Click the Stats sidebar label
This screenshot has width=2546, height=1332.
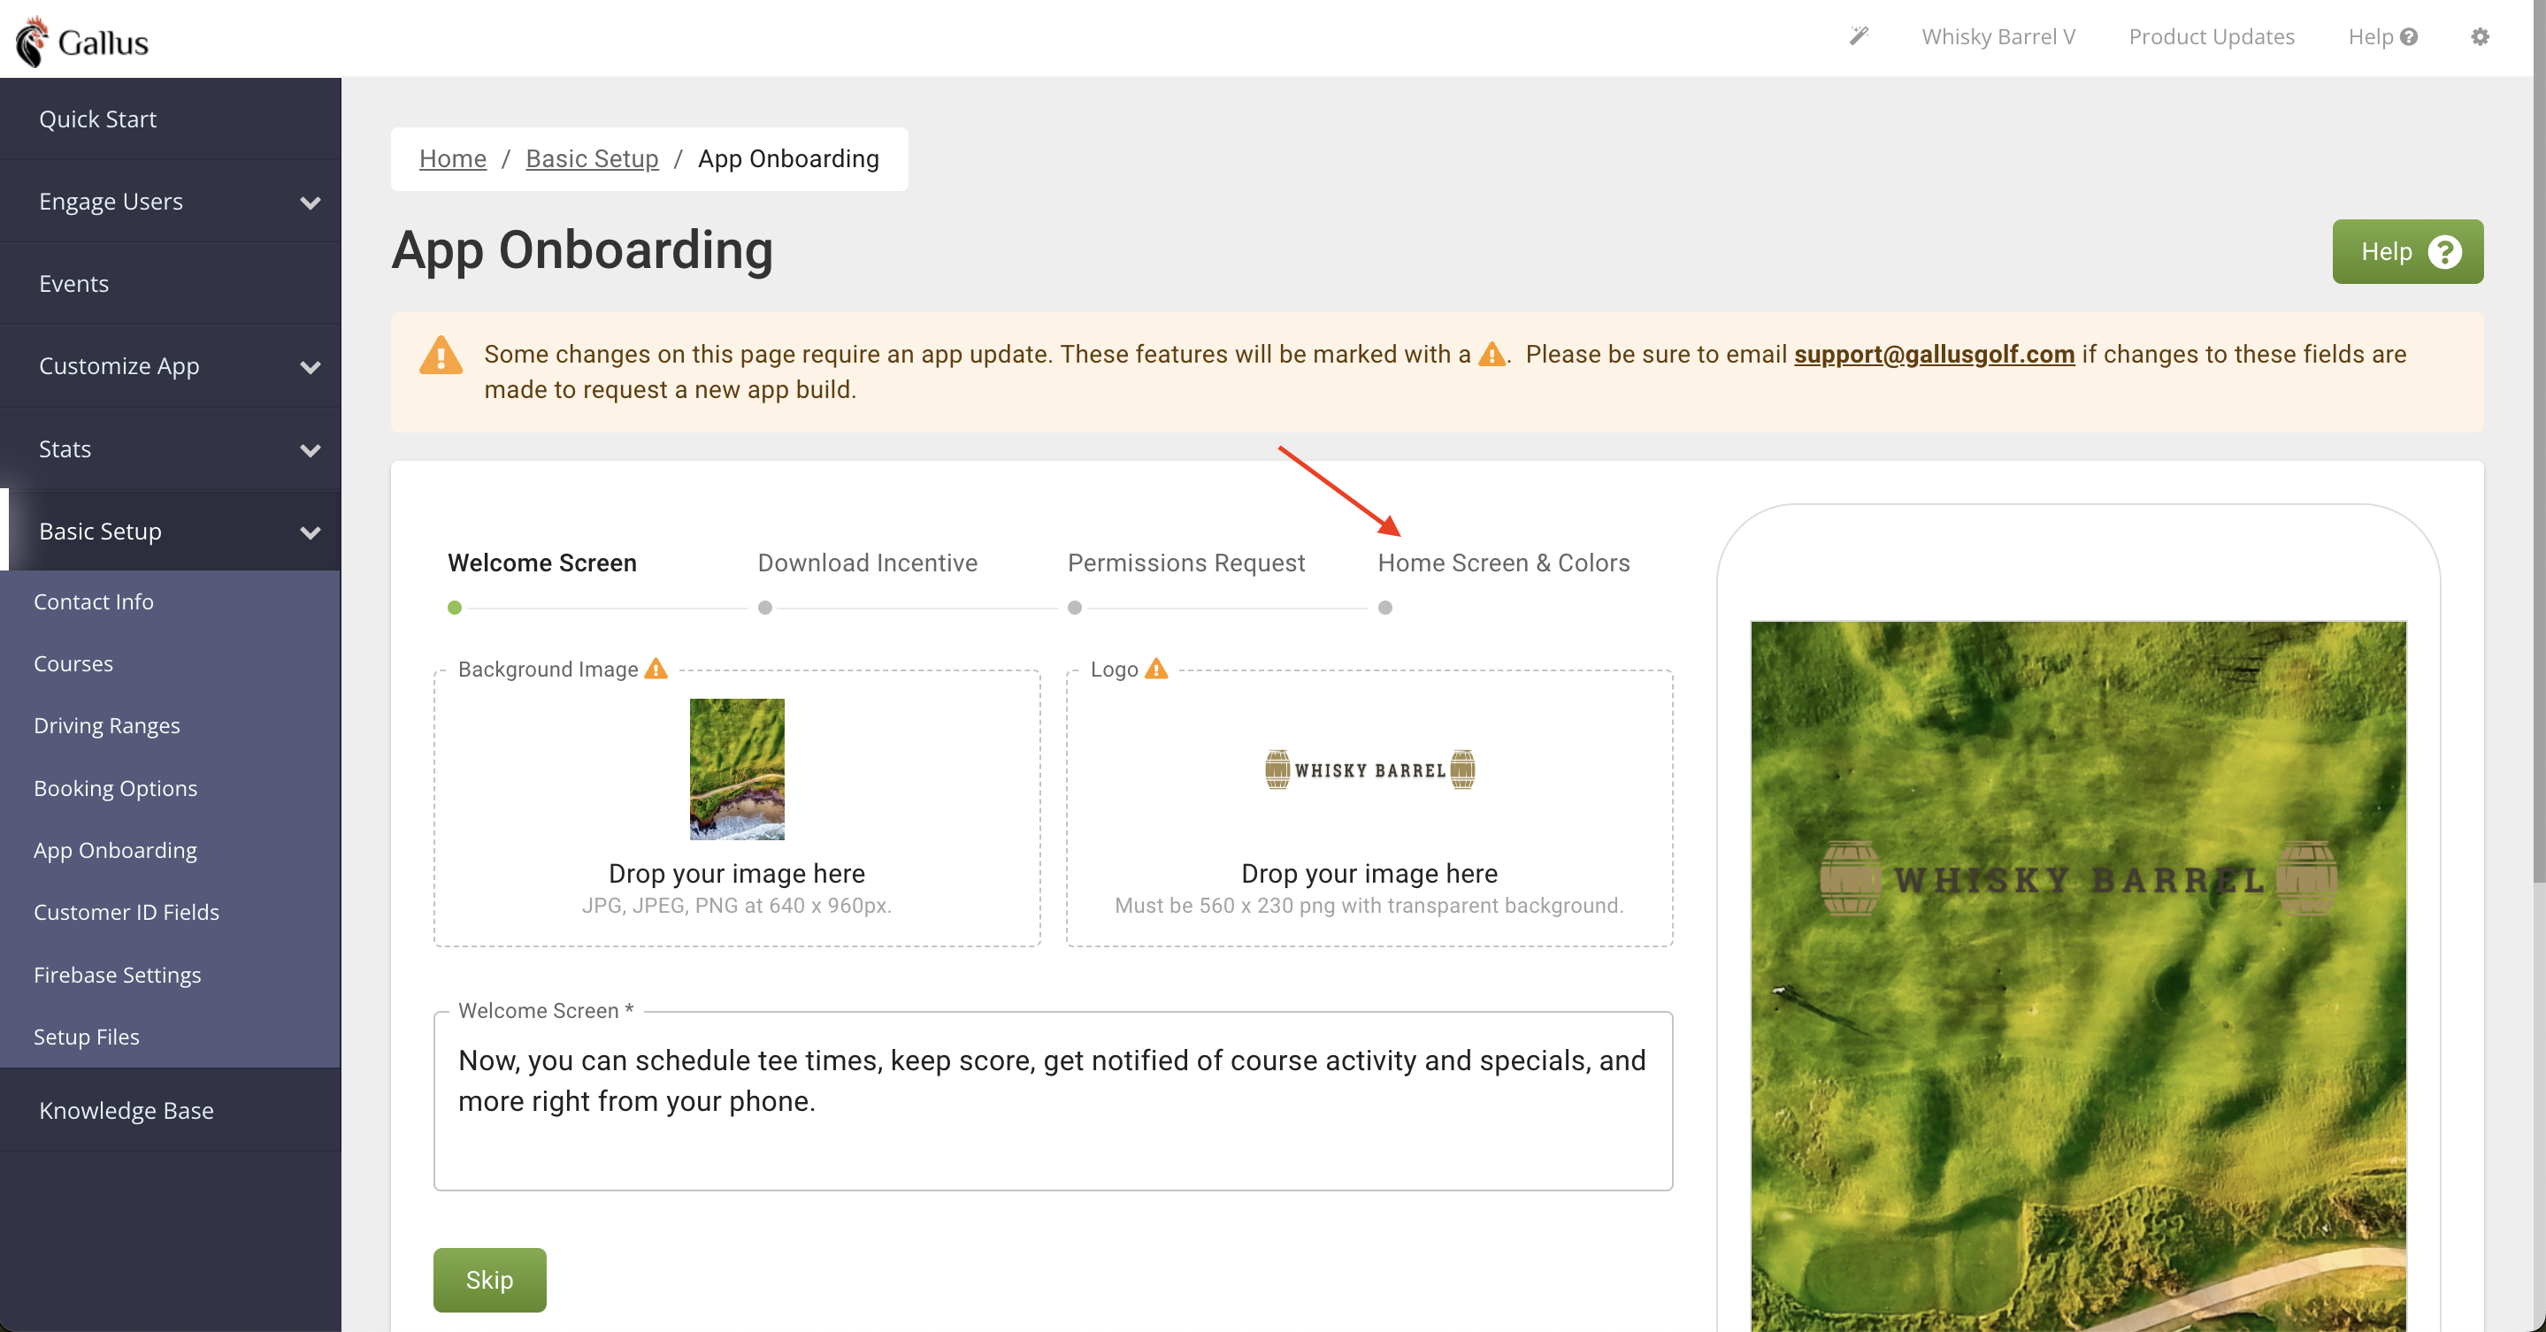[x=65, y=449]
